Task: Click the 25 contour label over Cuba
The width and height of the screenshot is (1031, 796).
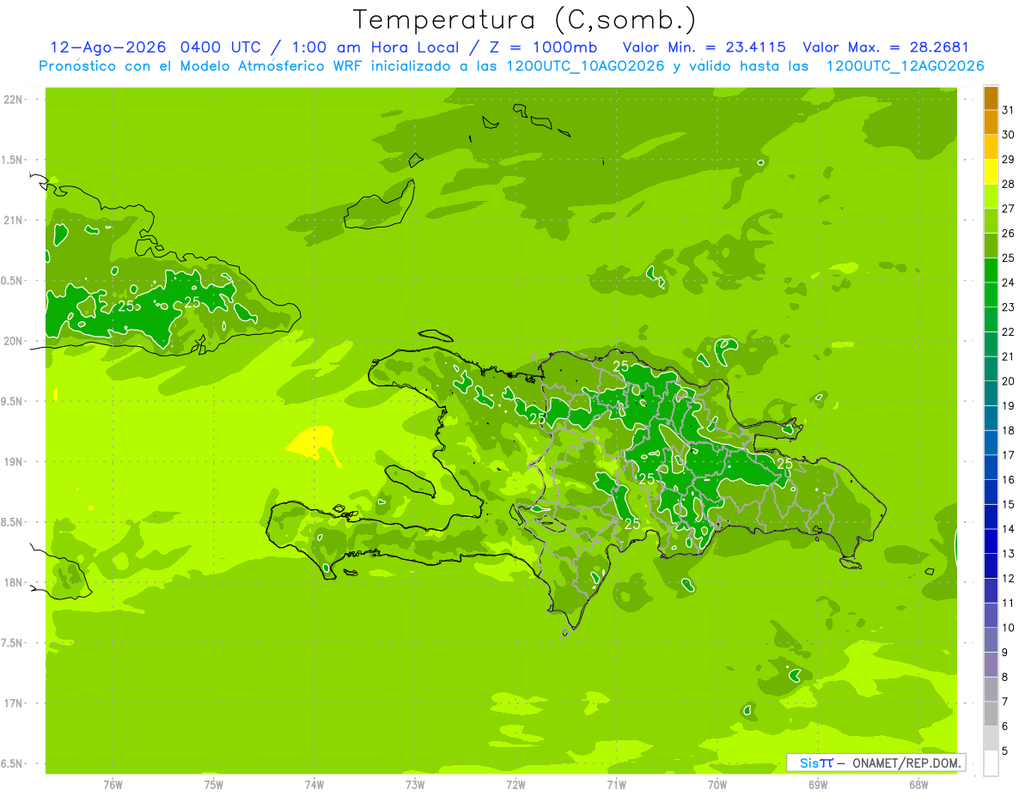Action: point(126,306)
